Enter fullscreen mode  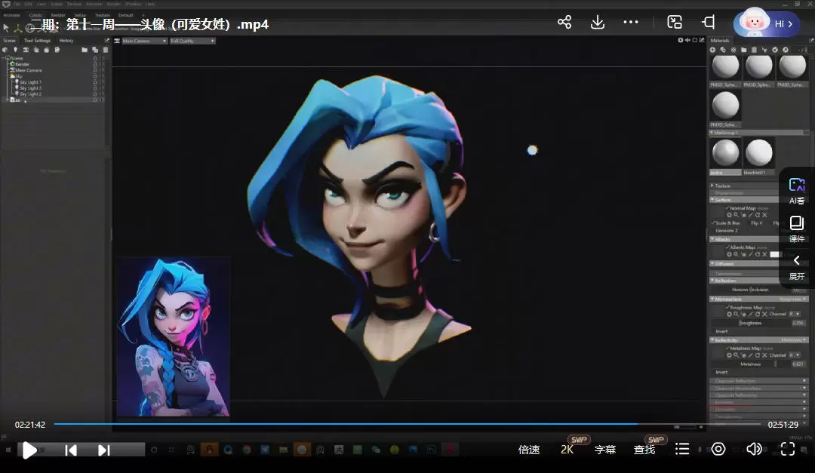click(x=787, y=449)
